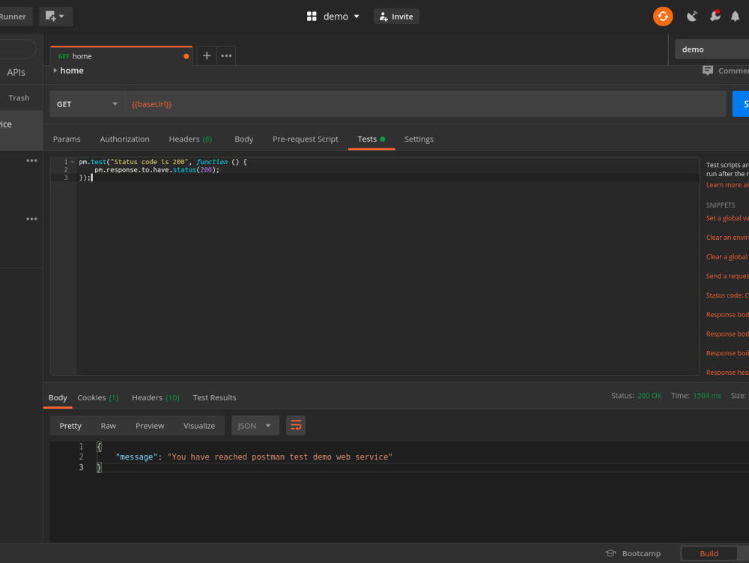This screenshot has height=563, width=749.
Task: Insert the Response headers snippet
Action: point(727,372)
